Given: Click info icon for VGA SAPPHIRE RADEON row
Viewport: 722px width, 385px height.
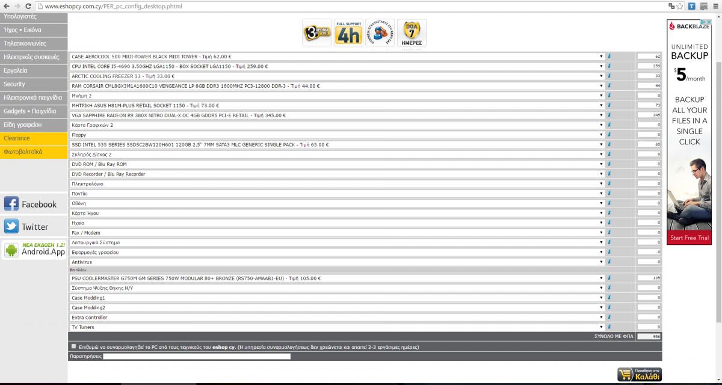Looking at the screenshot, I should pyautogui.click(x=609, y=115).
